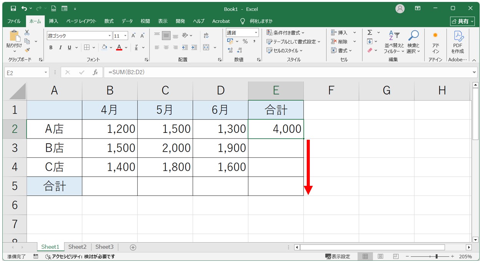Open the fill color bucket swatch

click(x=104, y=48)
